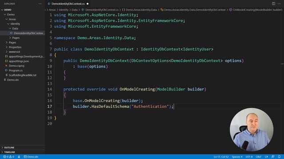The height and width of the screenshot is (159, 284).
Task: Click line number 17 in the gutter
Action: (50, 106)
